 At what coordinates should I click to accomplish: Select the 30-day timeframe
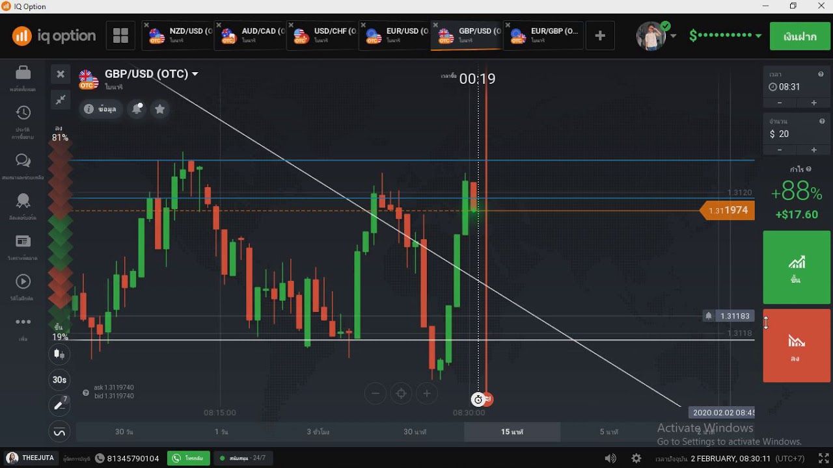124,432
